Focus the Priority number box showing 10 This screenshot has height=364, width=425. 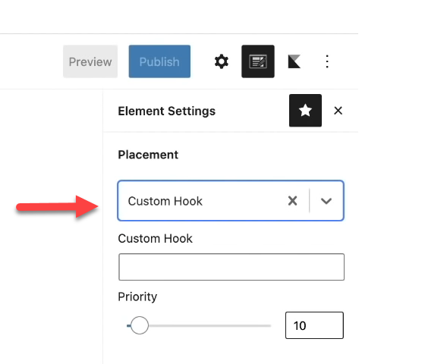[x=314, y=325]
